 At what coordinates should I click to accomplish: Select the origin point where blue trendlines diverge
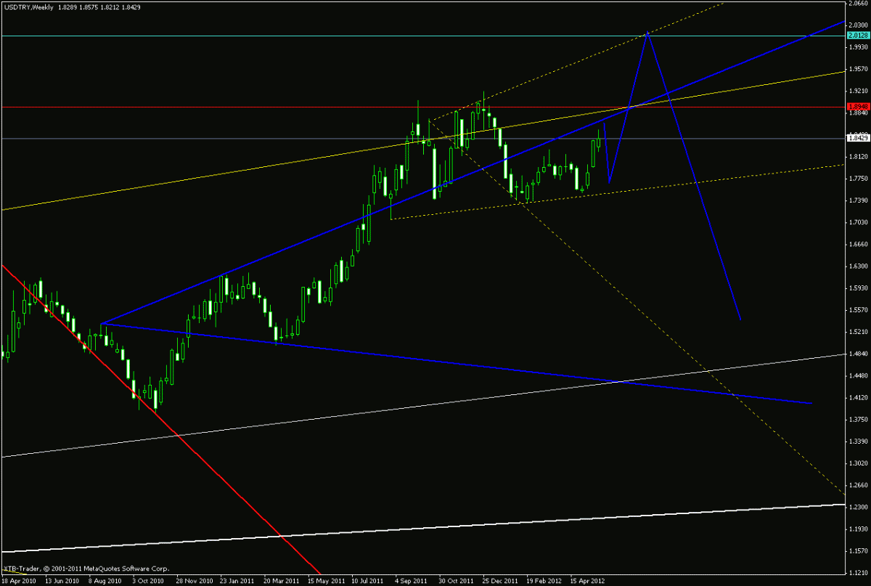(x=101, y=323)
